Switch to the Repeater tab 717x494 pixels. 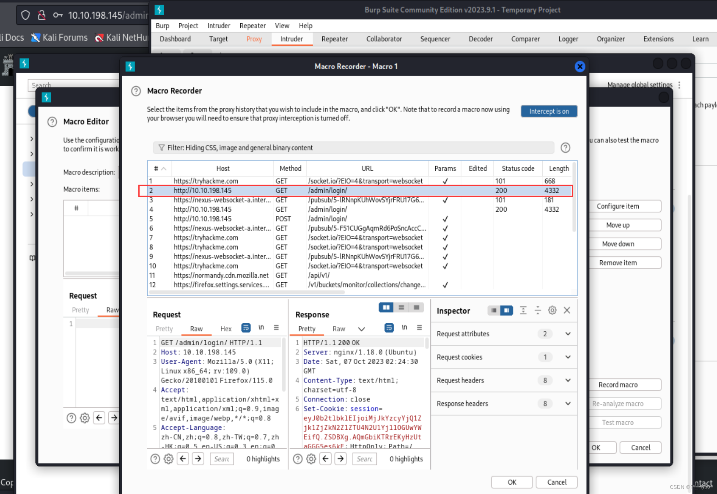click(335, 39)
